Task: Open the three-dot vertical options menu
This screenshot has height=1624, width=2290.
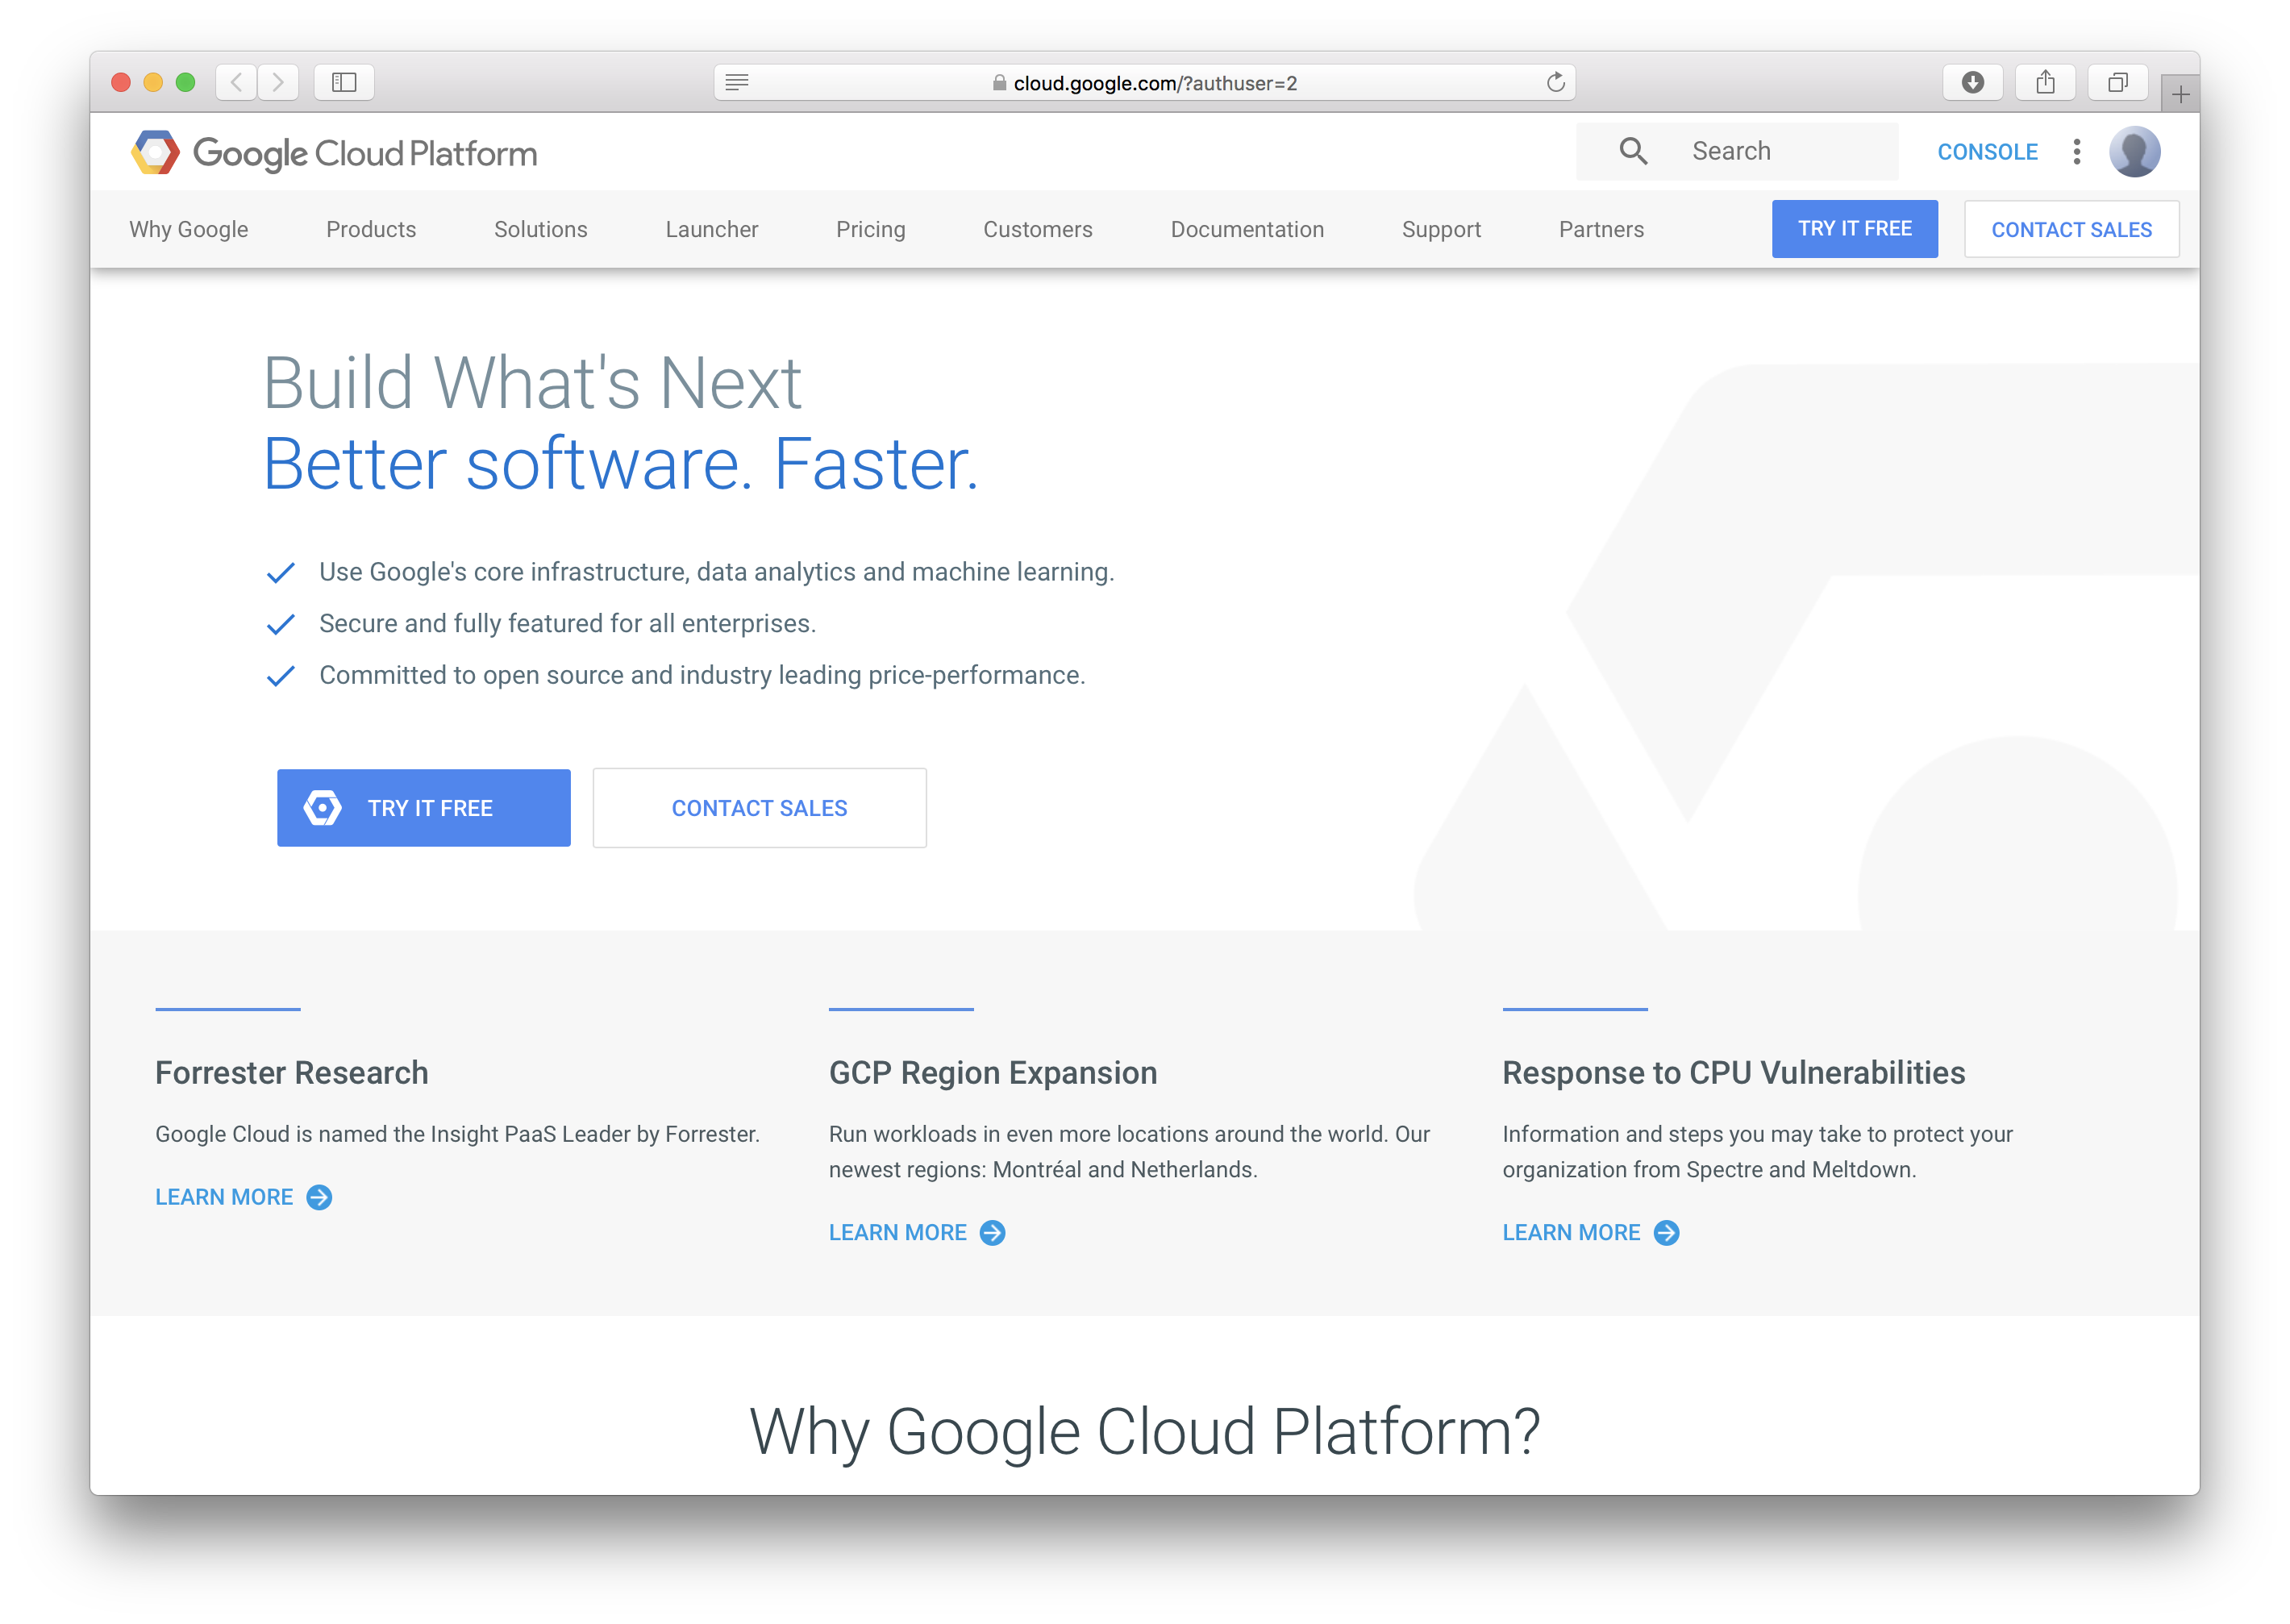Action: click(x=2077, y=151)
